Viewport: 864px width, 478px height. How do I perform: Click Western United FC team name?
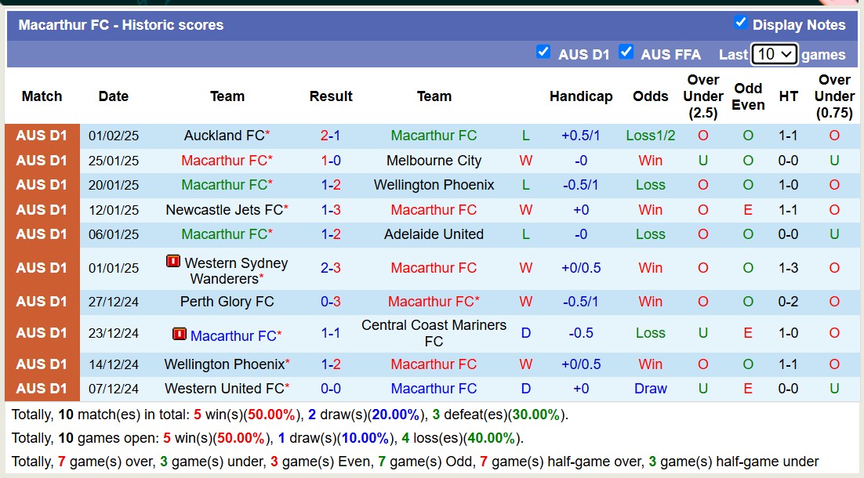[224, 389]
